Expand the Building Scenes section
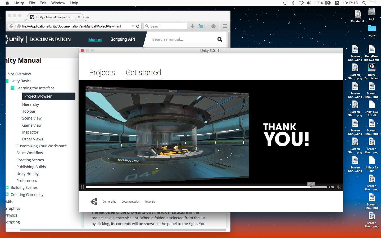 pyautogui.click(x=7, y=187)
